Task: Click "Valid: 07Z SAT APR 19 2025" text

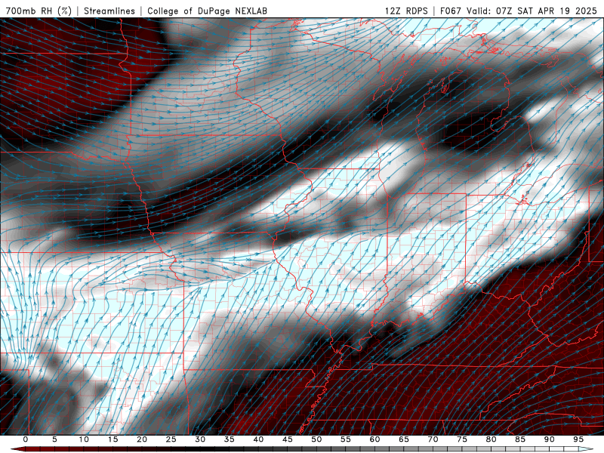Action: tap(532, 11)
